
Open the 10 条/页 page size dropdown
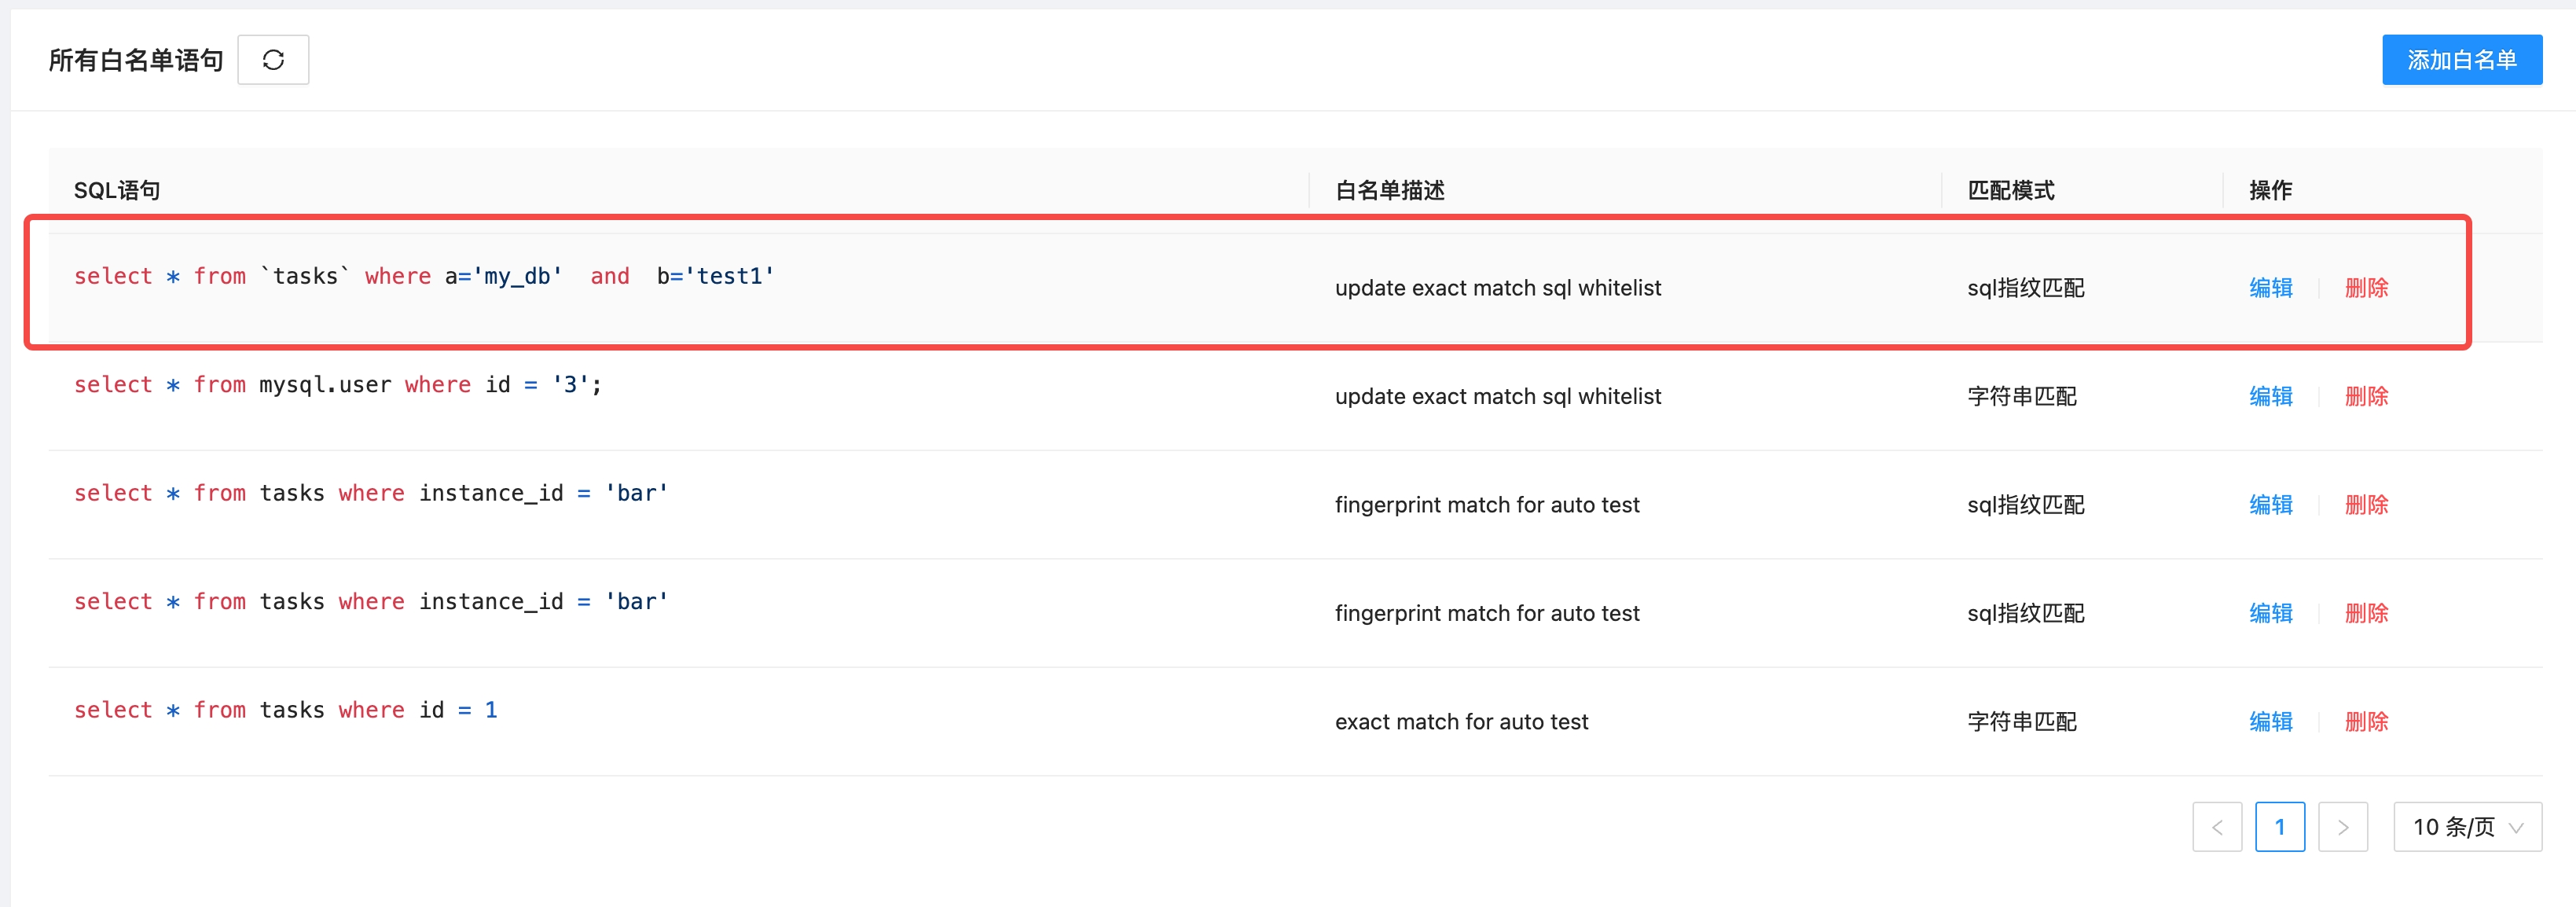click(2467, 827)
